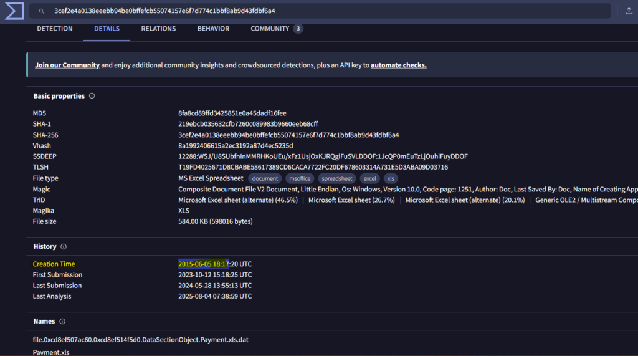Open the Behavior tab

click(213, 29)
